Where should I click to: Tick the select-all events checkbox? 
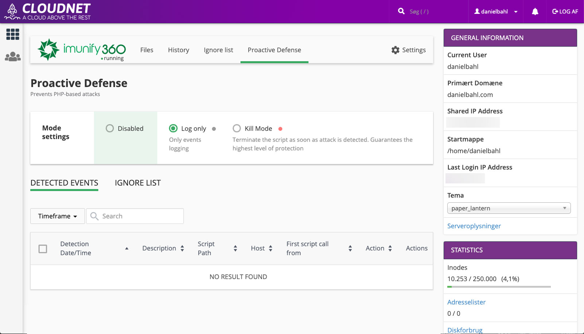tap(43, 249)
